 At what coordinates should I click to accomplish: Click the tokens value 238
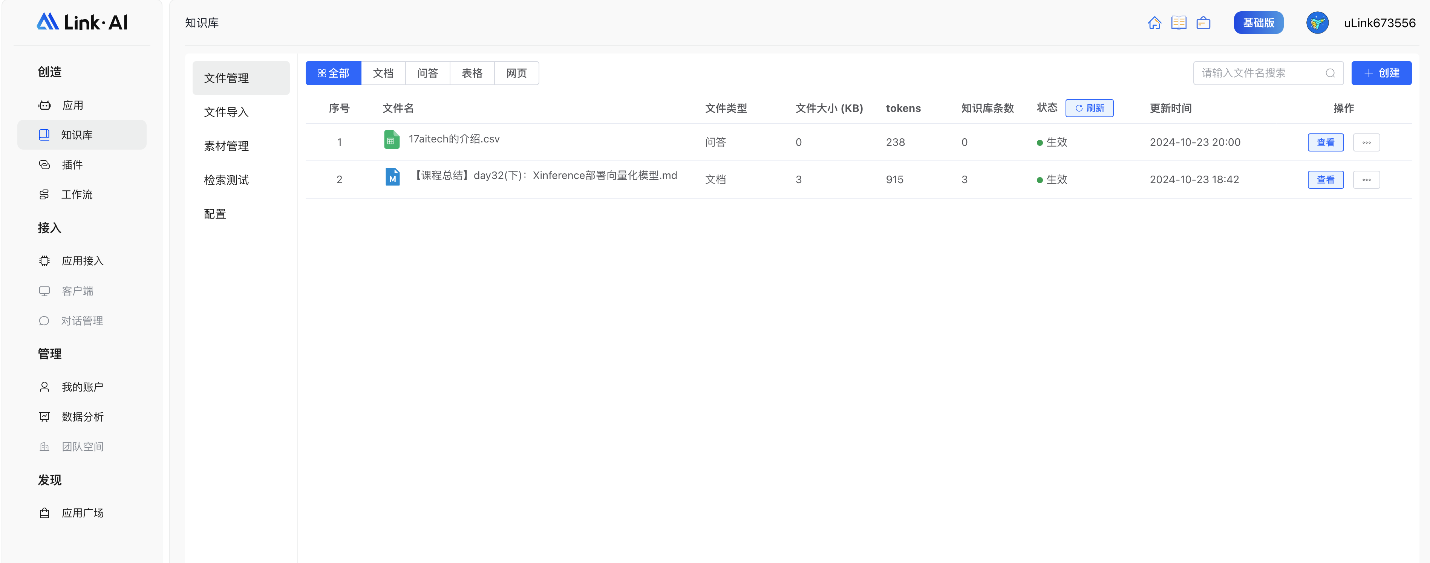tap(896, 143)
